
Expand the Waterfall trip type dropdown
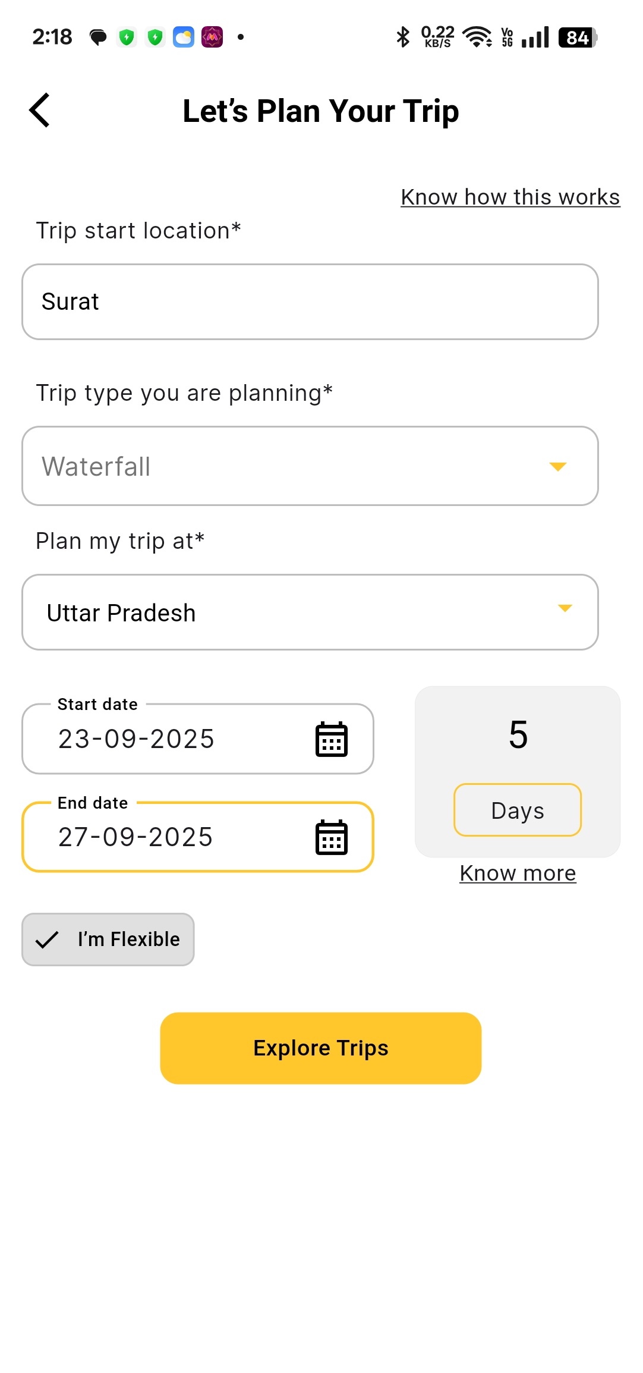coord(309,466)
